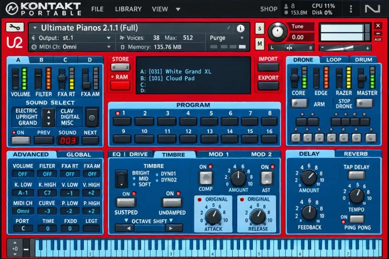
Task: Mute the instrument with M button
Action: point(260,44)
